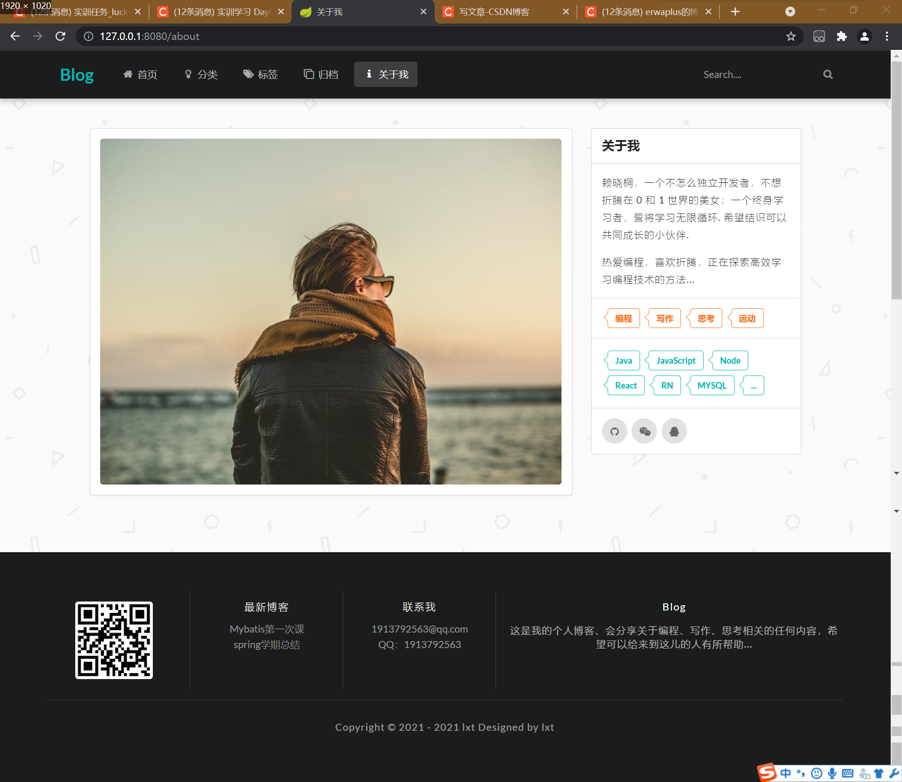Click the QQ penguin icon
This screenshot has width=902, height=782.
click(674, 430)
